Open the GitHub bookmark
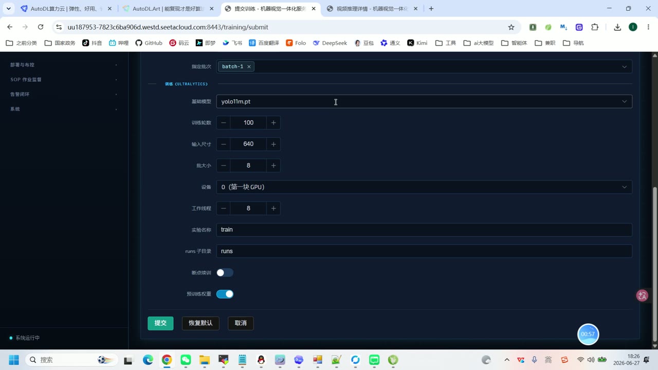658x370 pixels. pyautogui.click(x=149, y=43)
